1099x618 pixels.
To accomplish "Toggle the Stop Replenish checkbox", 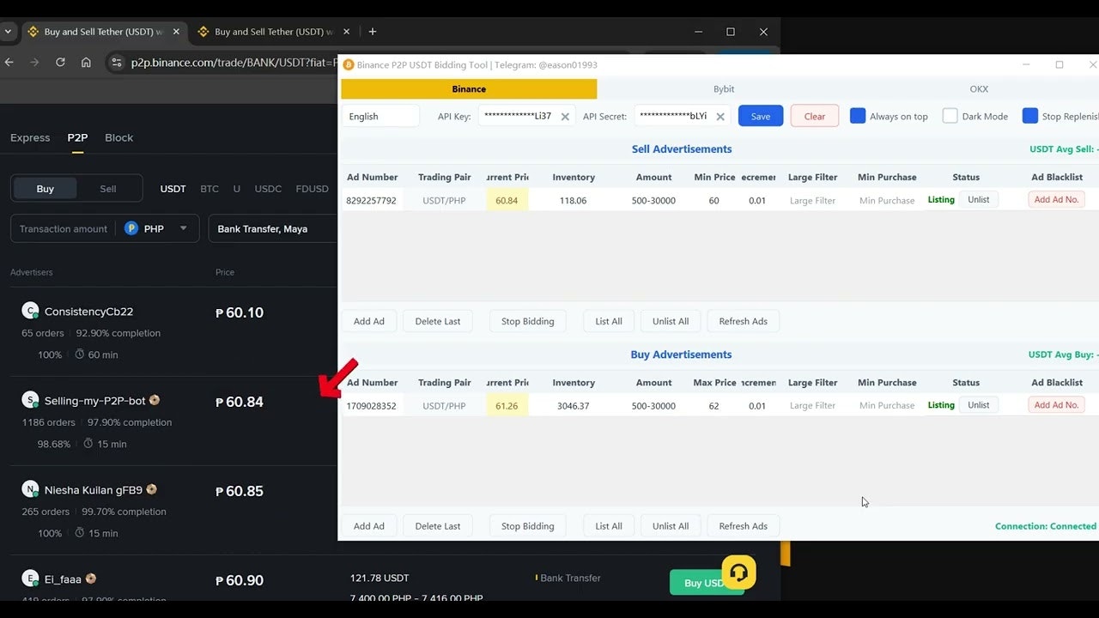I will pyautogui.click(x=1029, y=116).
